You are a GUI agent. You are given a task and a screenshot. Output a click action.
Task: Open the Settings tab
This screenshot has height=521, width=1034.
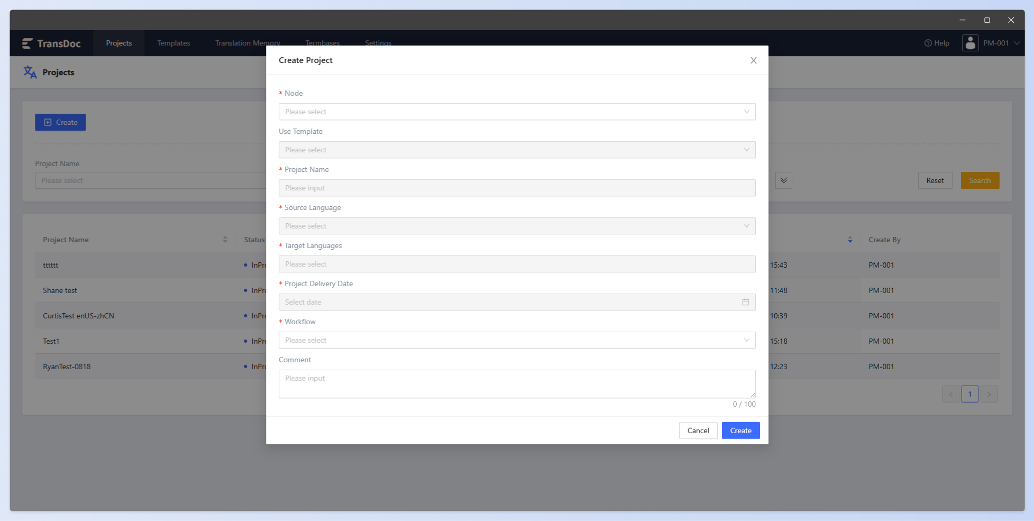[378, 43]
